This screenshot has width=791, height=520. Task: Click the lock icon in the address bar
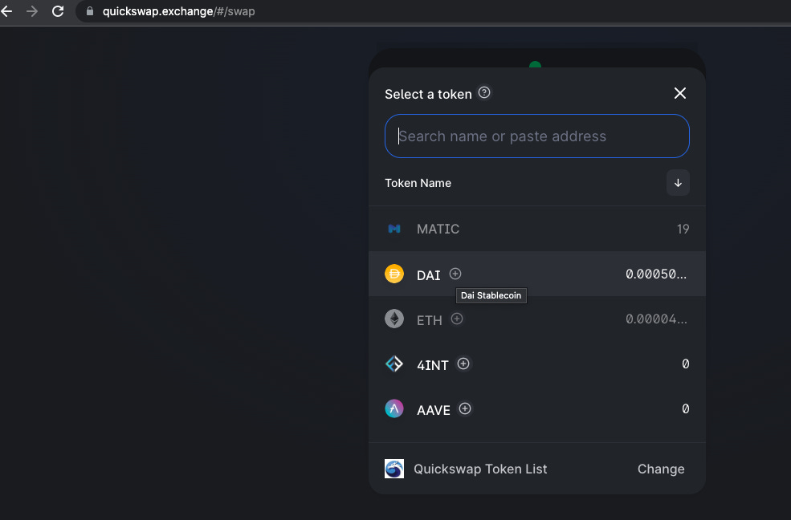(x=88, y=11)
